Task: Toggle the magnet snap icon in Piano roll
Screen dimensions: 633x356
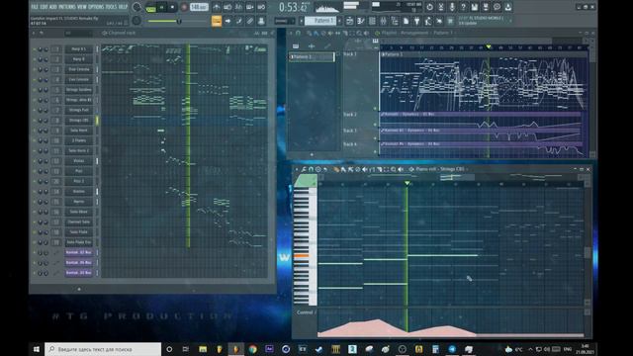Action: [x=311, y=169]
